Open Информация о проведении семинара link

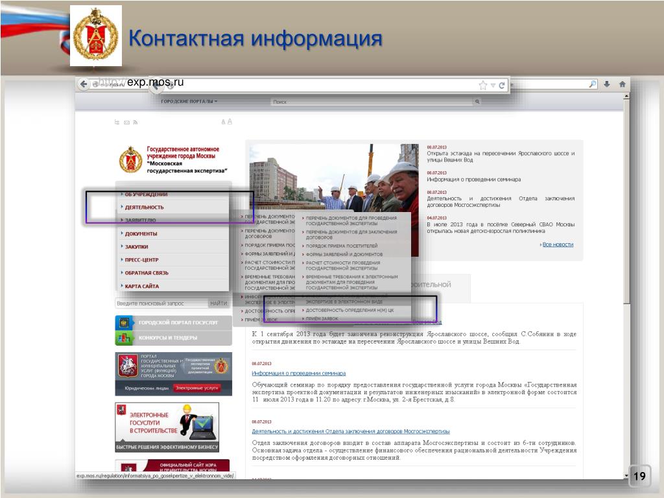click(298, 373)
